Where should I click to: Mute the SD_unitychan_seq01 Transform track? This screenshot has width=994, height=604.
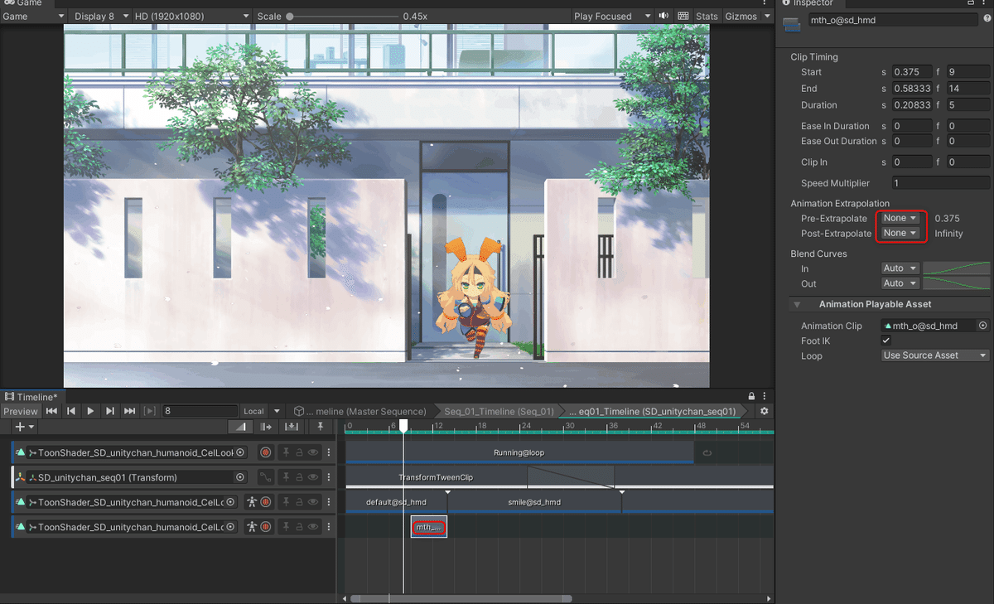313,477
